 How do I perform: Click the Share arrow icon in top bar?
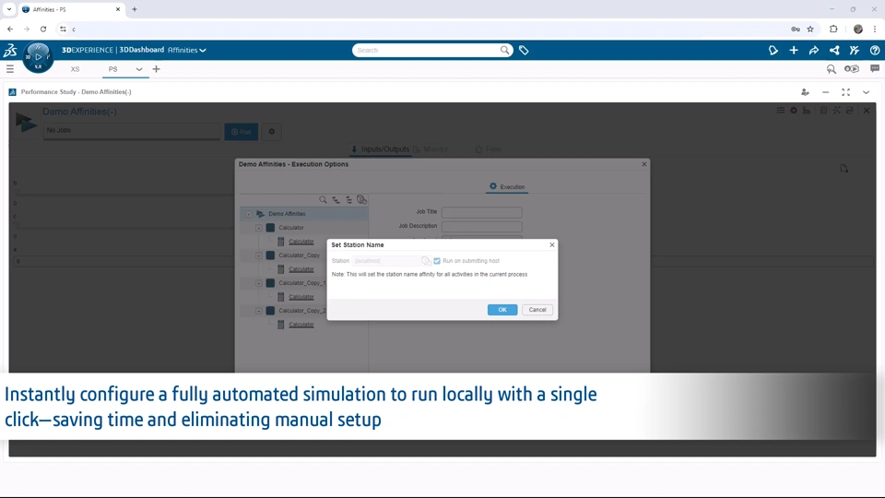click(x=814, y=50)
